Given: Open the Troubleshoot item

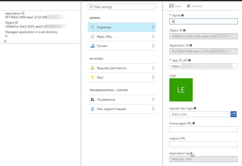Looking at the screenshot, I should pyautogui.click(x=122, y=99).
